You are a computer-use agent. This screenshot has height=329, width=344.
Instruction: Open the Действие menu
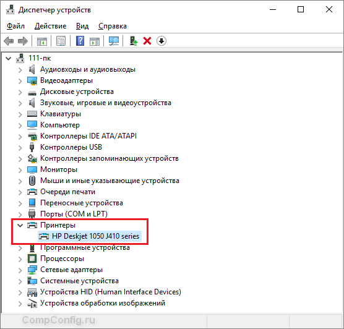pos(50,26)
